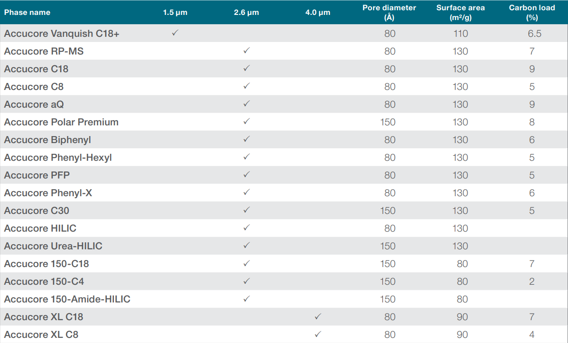Click the '4.0 µm' column header
This screenshot has height=343, width=568.
click(318, 12)
